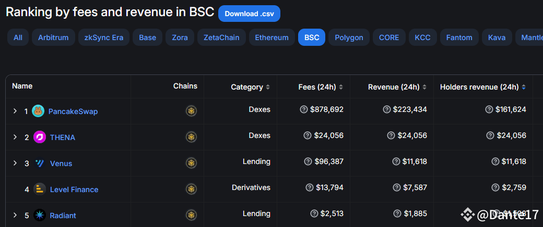Click the Level Finance logo icon

40,190
